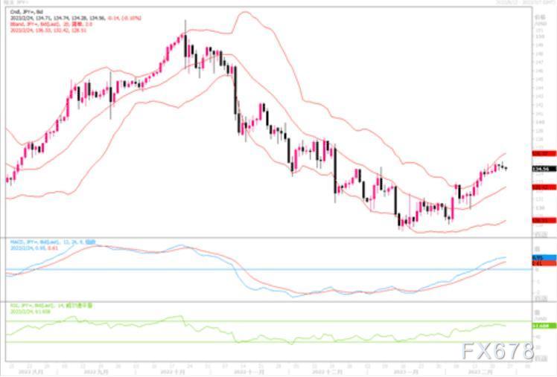Select the upper Bollinger band red price tag

click(x=544, y=154)
